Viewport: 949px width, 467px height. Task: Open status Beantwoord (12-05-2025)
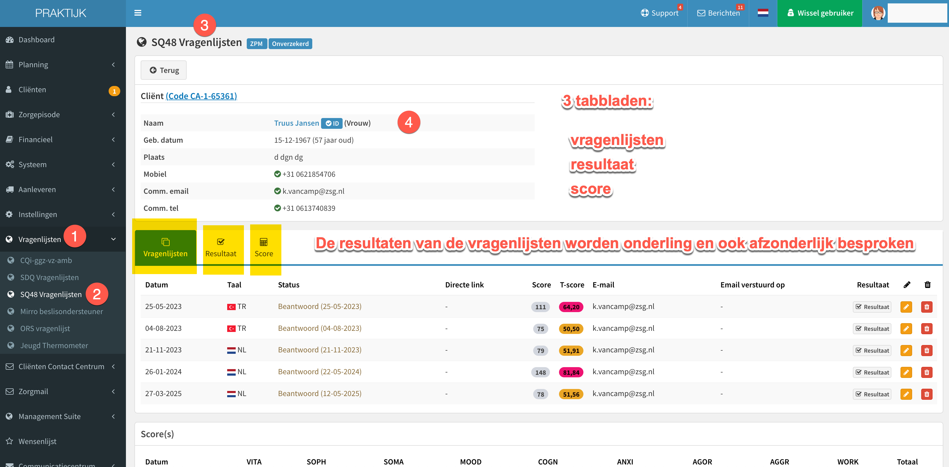(x=320, y=393)
